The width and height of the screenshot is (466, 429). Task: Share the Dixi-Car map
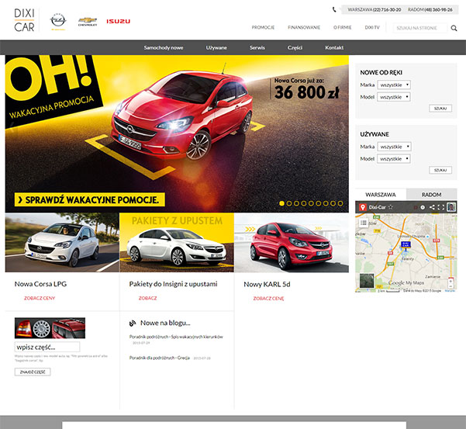432,207
